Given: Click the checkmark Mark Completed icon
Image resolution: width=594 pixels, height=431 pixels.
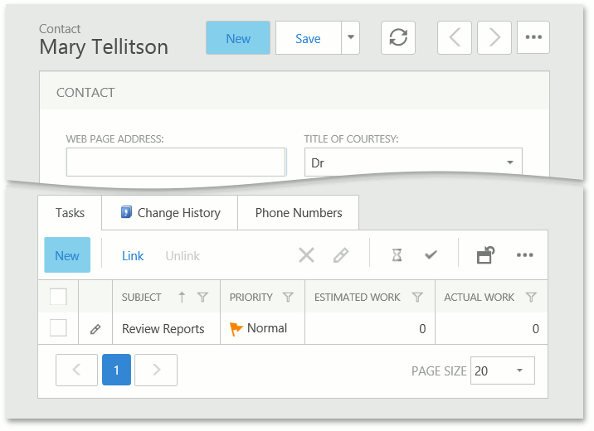Looking at the screenshot, I should point(431,255).
